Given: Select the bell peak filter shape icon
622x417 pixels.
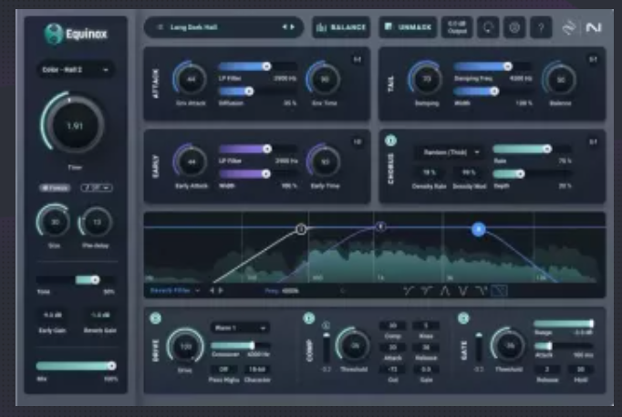Looking at the screenshot, I should pos(445,291).
